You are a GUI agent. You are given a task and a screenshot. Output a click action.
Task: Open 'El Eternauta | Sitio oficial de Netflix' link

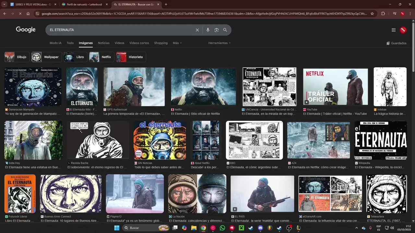point(196,114)
